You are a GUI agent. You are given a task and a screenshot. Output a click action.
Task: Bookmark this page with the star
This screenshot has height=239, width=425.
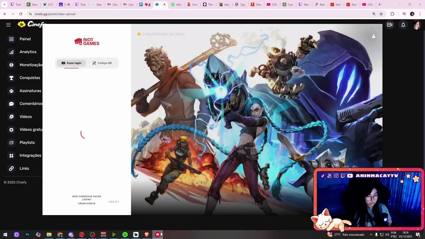coord(381,14)
